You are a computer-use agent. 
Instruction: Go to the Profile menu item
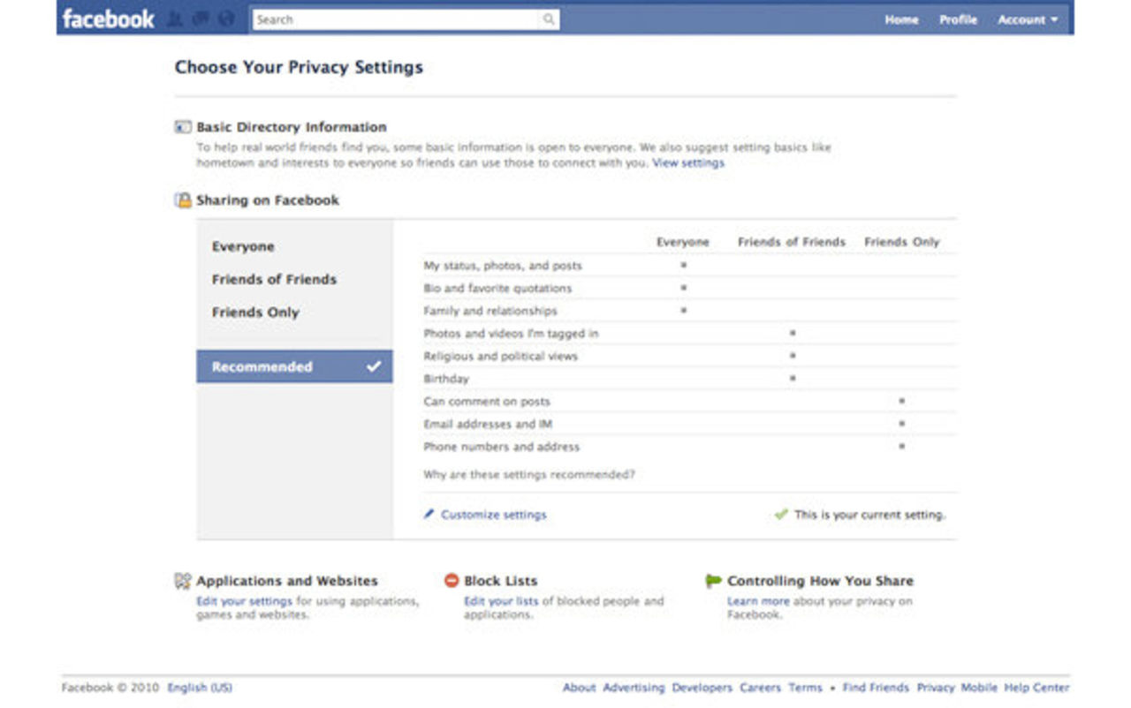tap(958, 19)
